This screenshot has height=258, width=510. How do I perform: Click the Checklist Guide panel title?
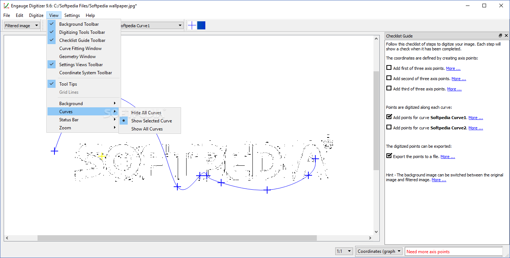[x=399, y=36]
